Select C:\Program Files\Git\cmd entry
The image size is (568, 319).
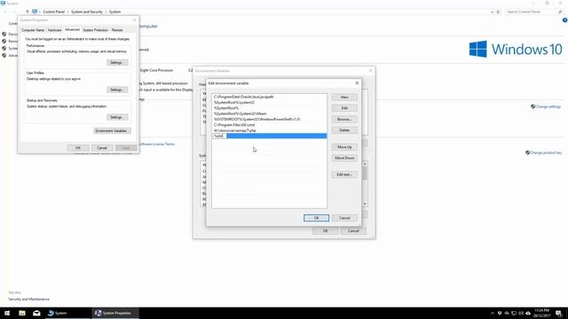[269, 125]
